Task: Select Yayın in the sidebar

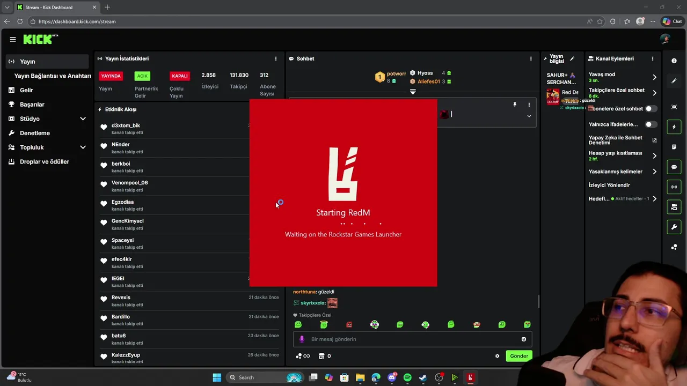Action: pos(47,62)
